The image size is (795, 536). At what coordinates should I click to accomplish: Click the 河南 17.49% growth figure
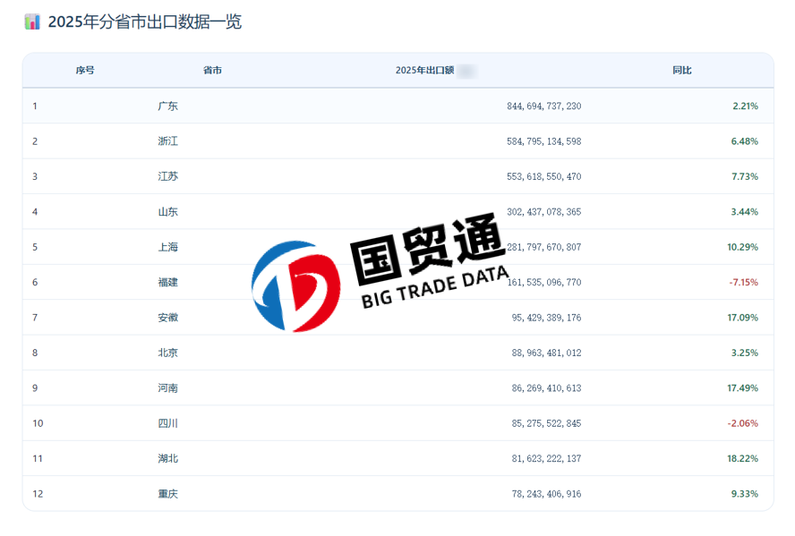[742, 388]
